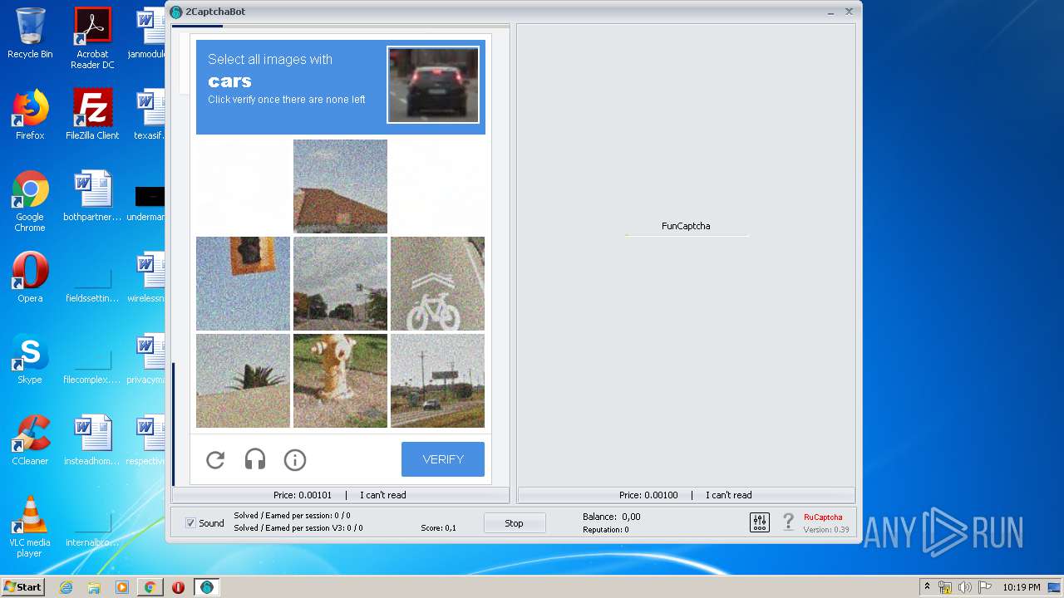
Task: Toggle the Sound checkbox
Action: click(190, 522)
